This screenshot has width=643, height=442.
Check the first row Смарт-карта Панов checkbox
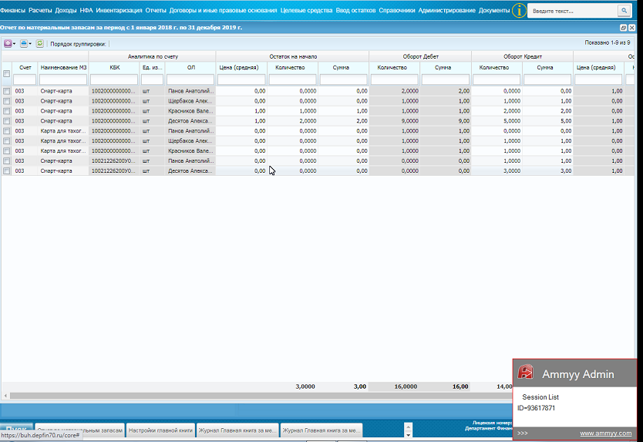tap(7, 91)
